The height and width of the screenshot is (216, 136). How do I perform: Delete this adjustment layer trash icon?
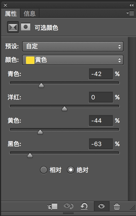pyautogui.click(x=117, y=206)
